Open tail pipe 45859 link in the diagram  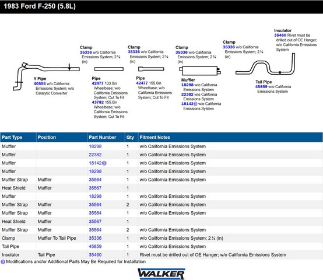point(261,87)
